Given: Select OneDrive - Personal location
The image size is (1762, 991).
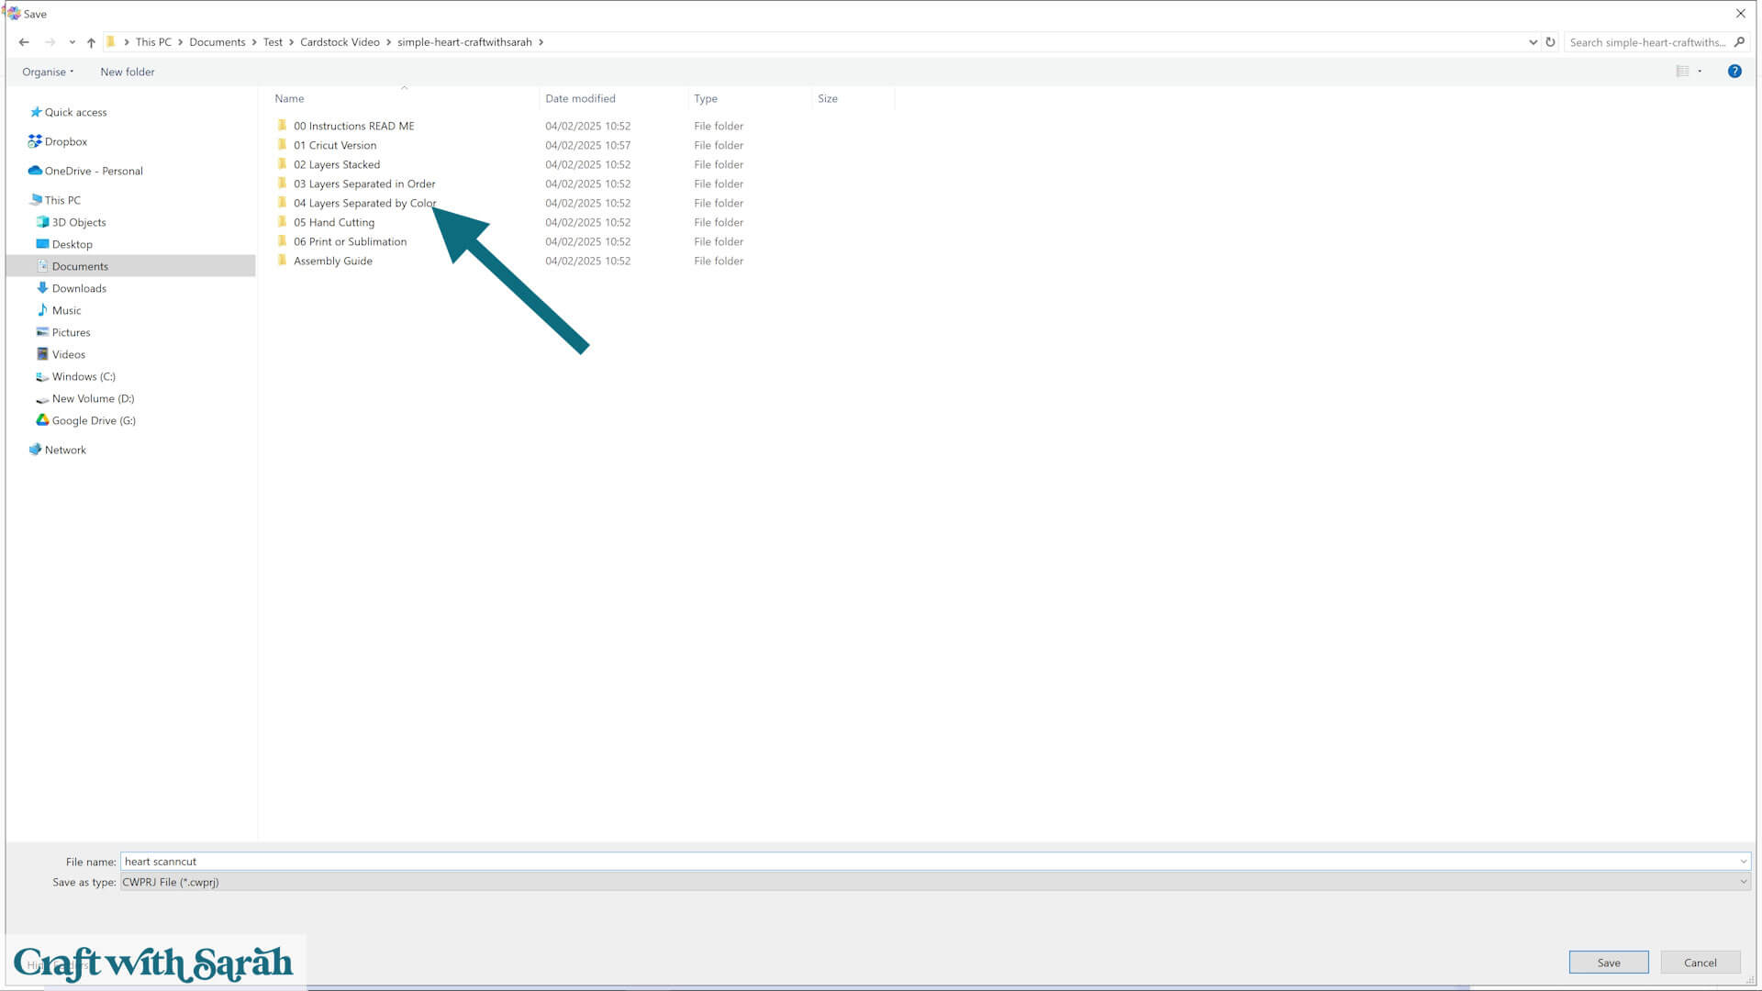Looking at the screenshot, I should 93,171.
